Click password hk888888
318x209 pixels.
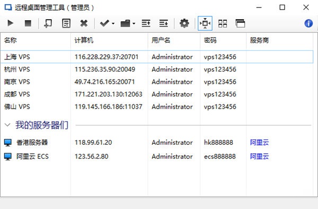pos(218,143)
